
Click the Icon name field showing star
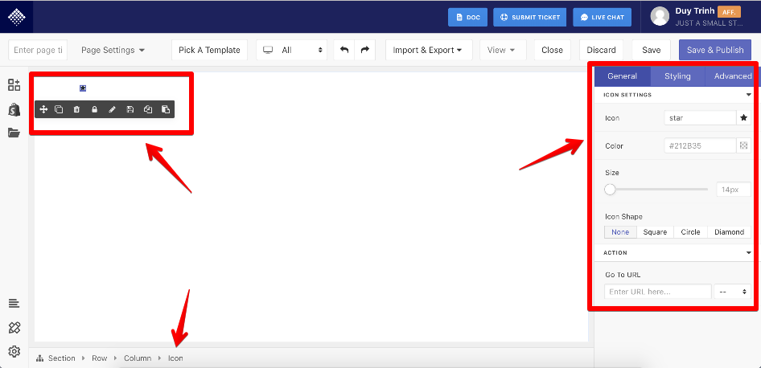click(700, 118)
